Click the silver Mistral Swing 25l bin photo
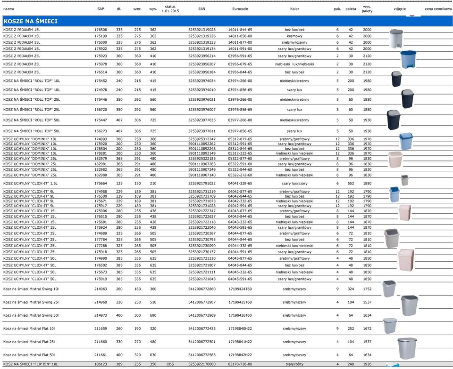The height and width of the screenshot is (369, 453). [x=410, y=305]
